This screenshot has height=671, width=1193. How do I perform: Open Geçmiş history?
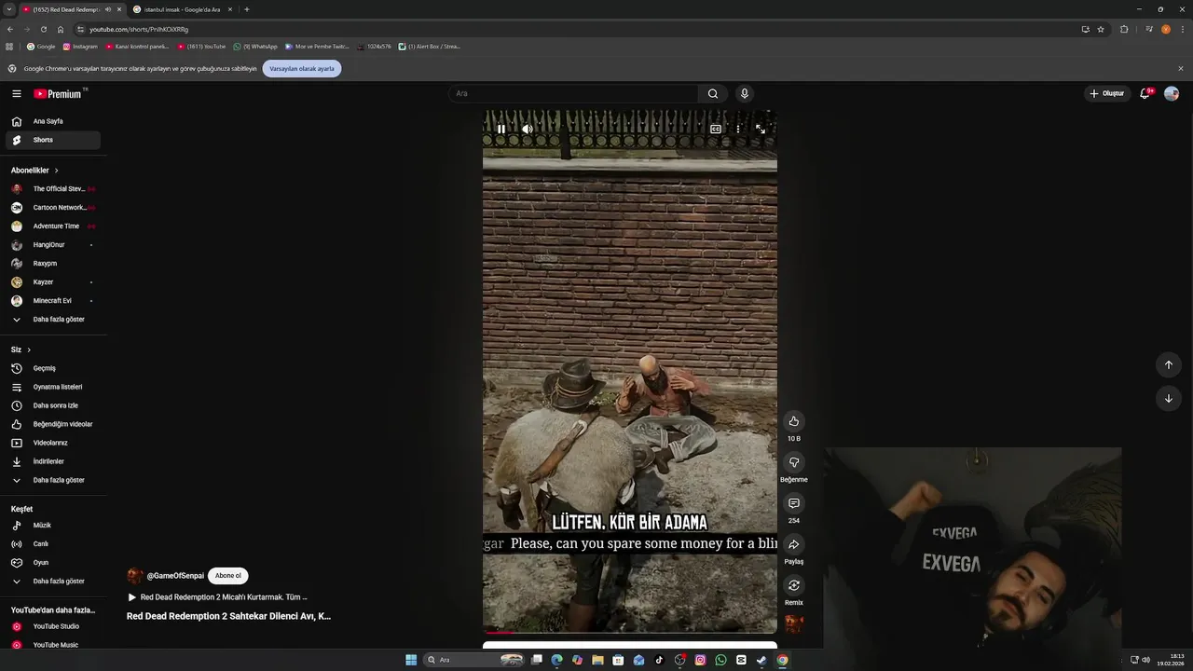[x=53, y=368]
